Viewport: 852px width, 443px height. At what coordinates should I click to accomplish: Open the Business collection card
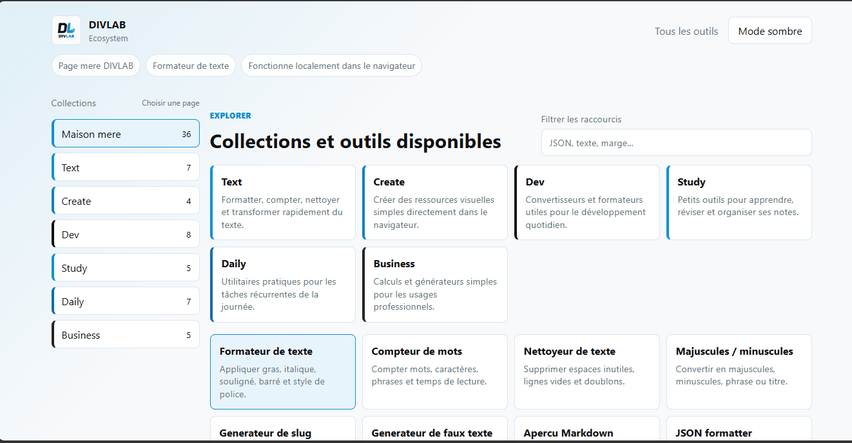[435, 285]
